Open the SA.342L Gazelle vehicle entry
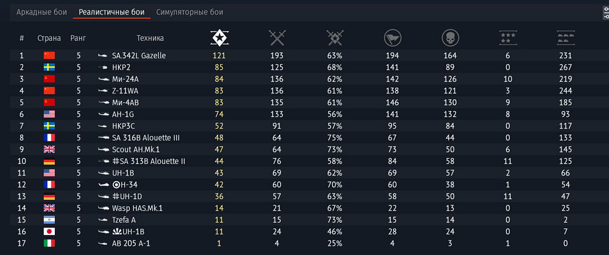The image size is (609, 255). 139,55
